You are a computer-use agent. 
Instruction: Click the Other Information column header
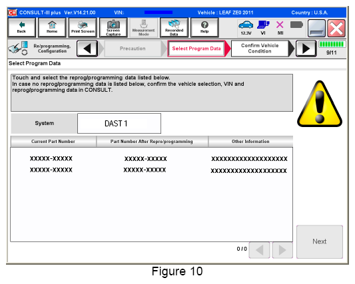(250, 142)
